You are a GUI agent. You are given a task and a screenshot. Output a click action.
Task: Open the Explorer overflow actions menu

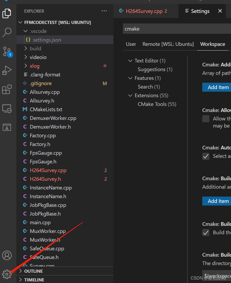[x=104, y=11]
